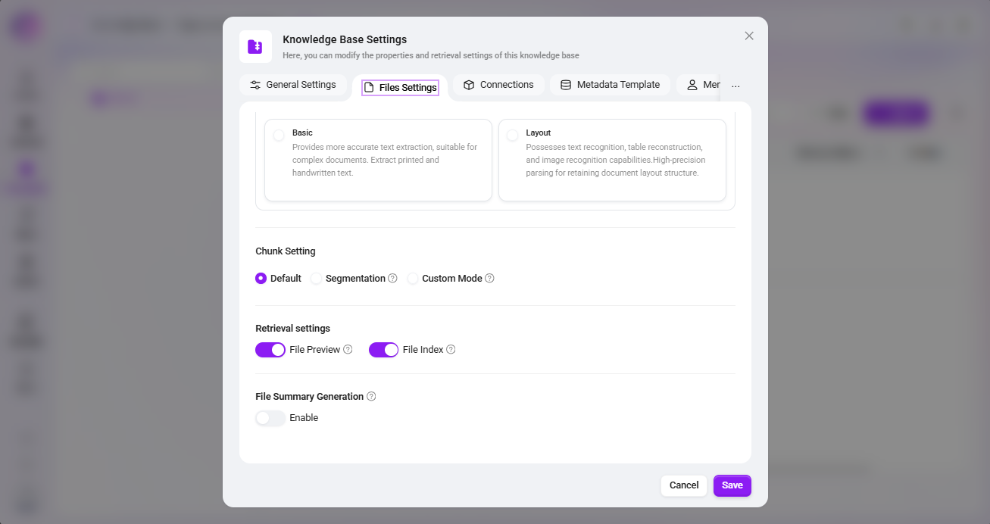
Task: Close the Knowledge Base Settings dialog
Action: [x=749, y=36]
